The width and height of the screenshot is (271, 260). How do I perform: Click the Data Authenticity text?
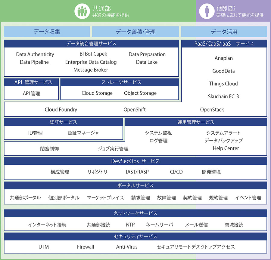pyautogui.click(x=35, y=54)
